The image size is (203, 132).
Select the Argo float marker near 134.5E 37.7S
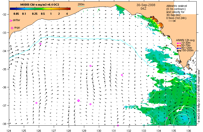167,118
